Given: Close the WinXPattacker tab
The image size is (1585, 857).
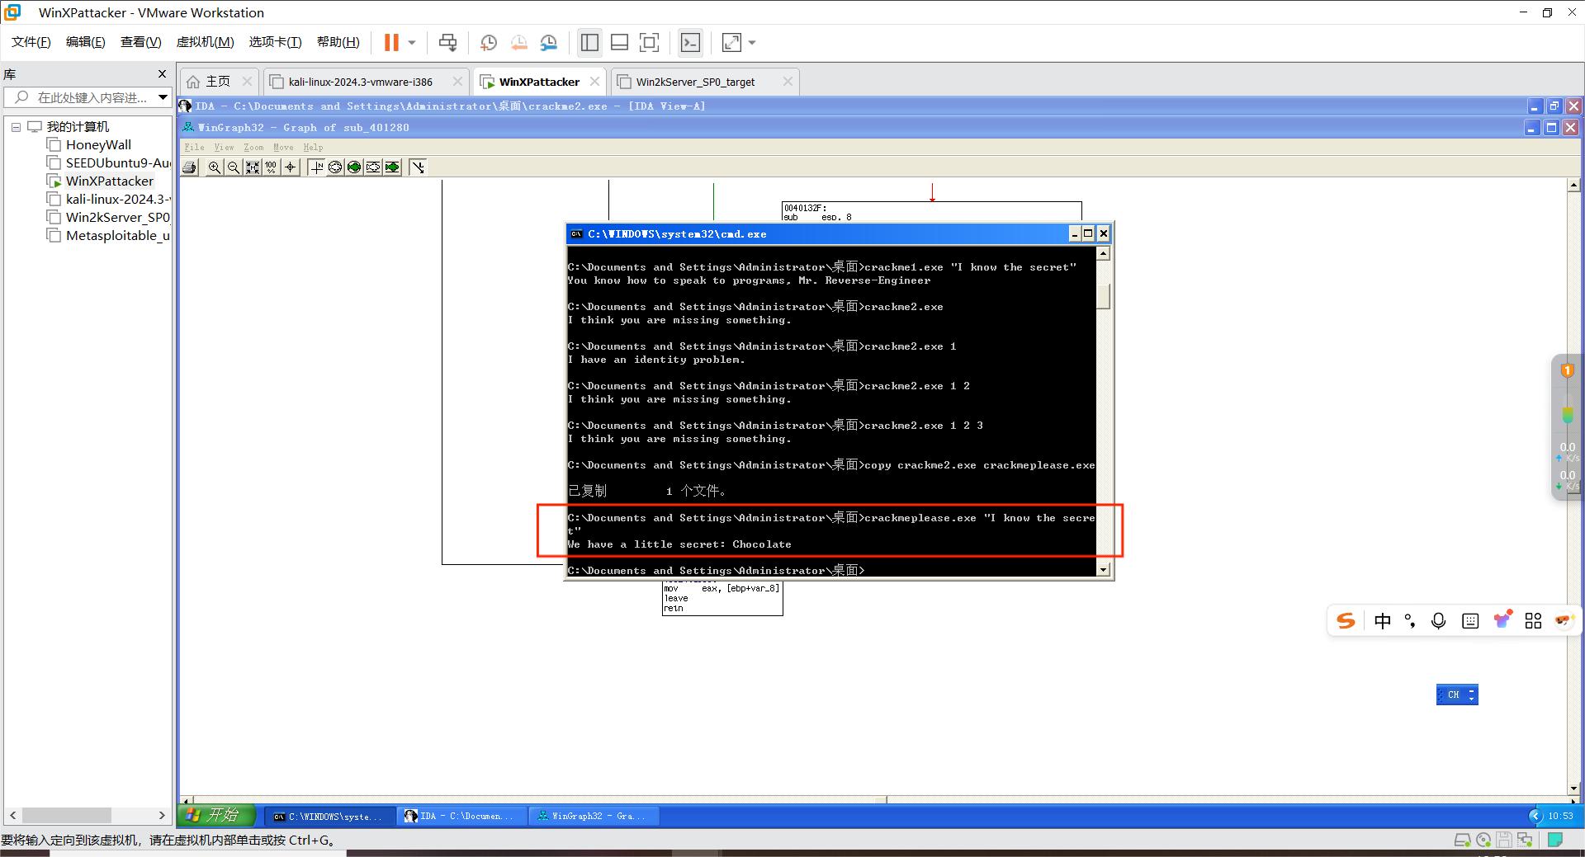Looking at the screenshot, I should pos(594,82).
